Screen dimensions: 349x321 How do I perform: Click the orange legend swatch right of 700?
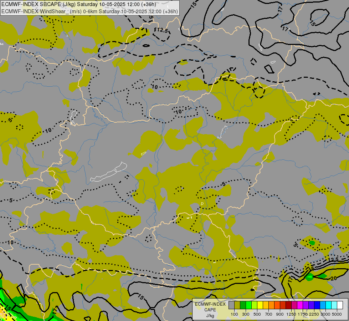[x=271, y=305]
